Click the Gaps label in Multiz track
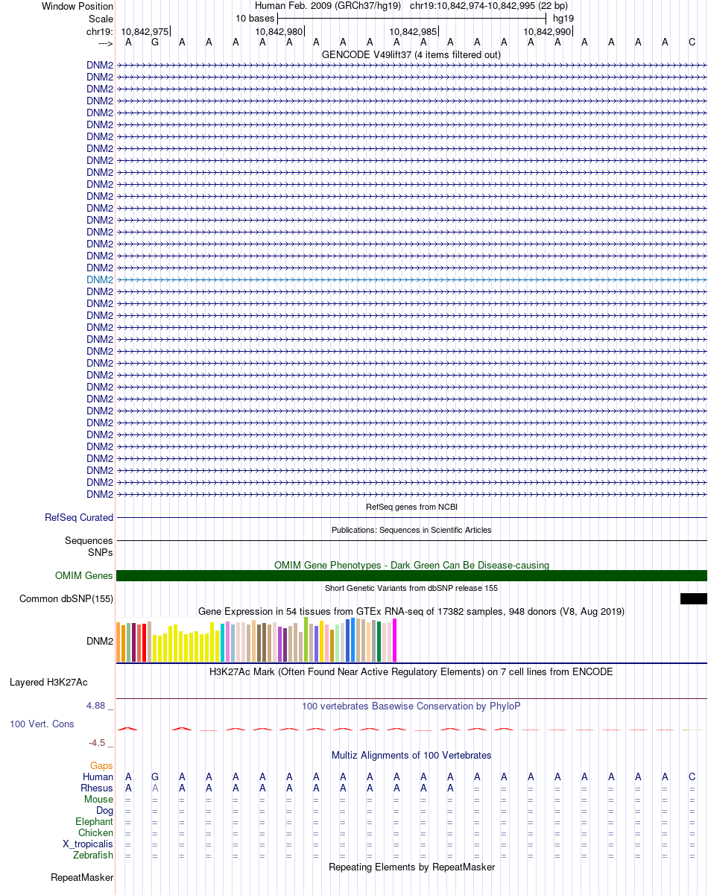This screenshot has height=895, width=708. [101, 765]
